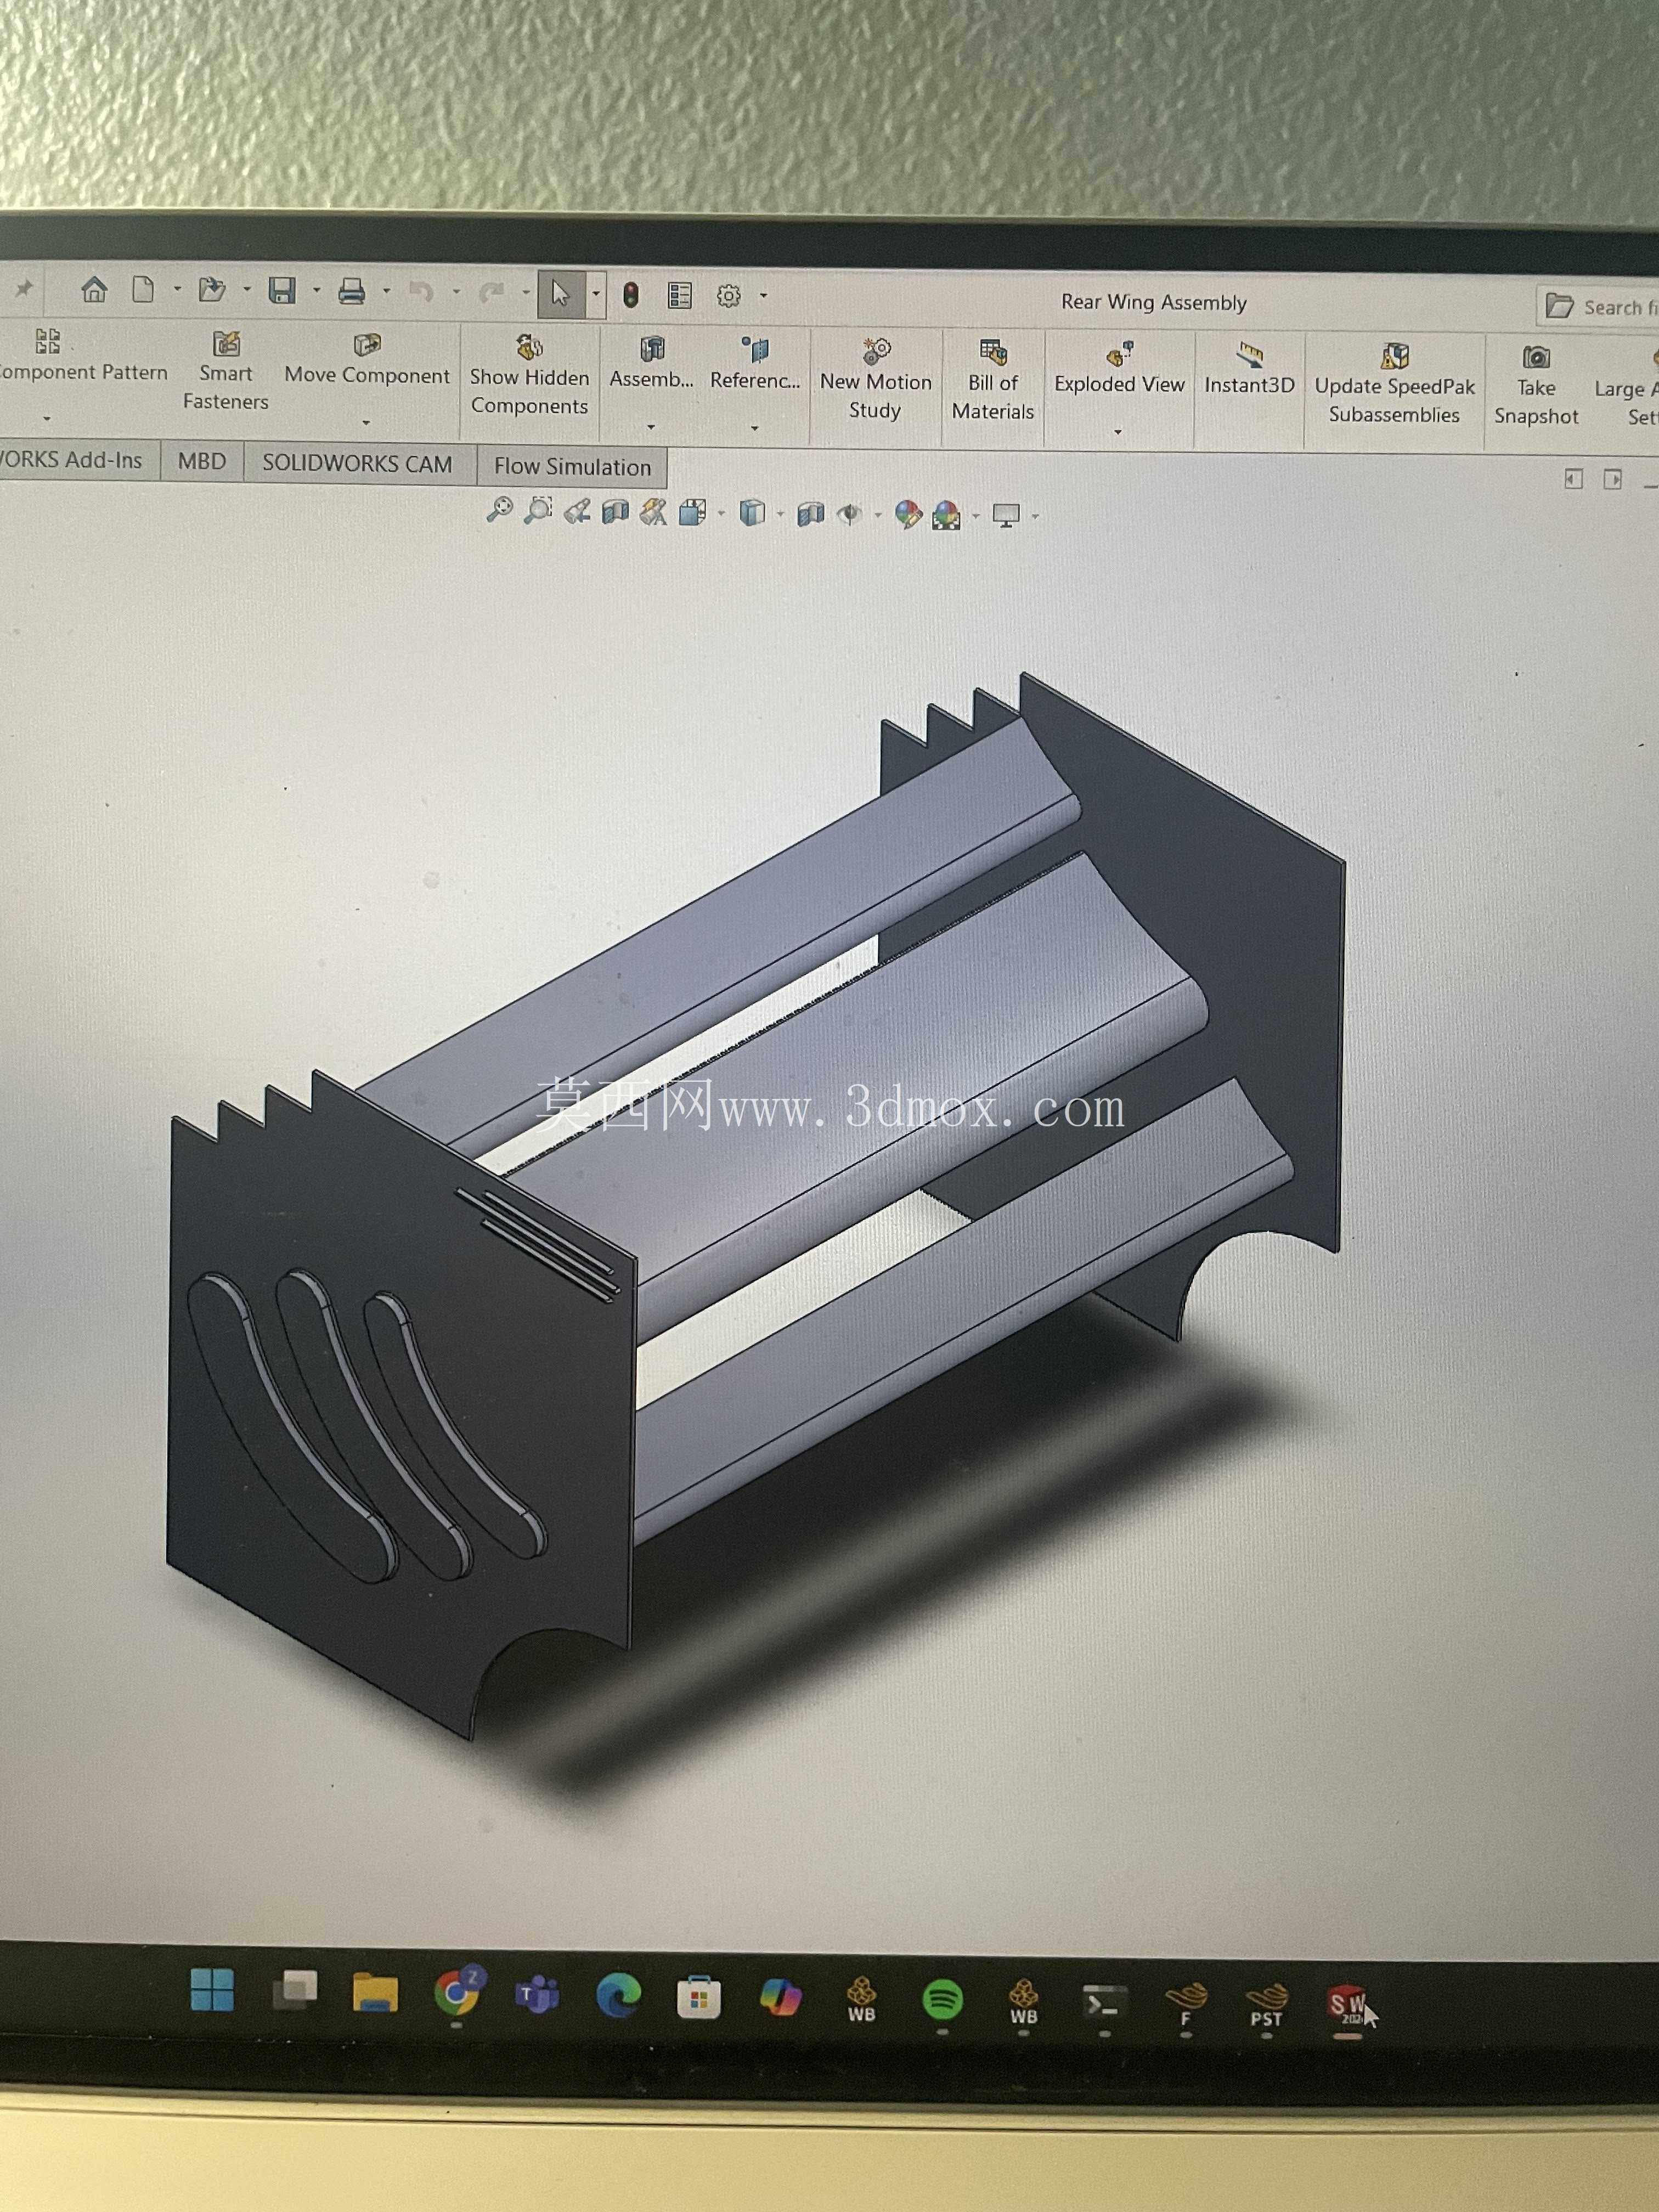Click the Terminal icon on taskbar
1659x2212 pixels.
pos(1104,2003)
